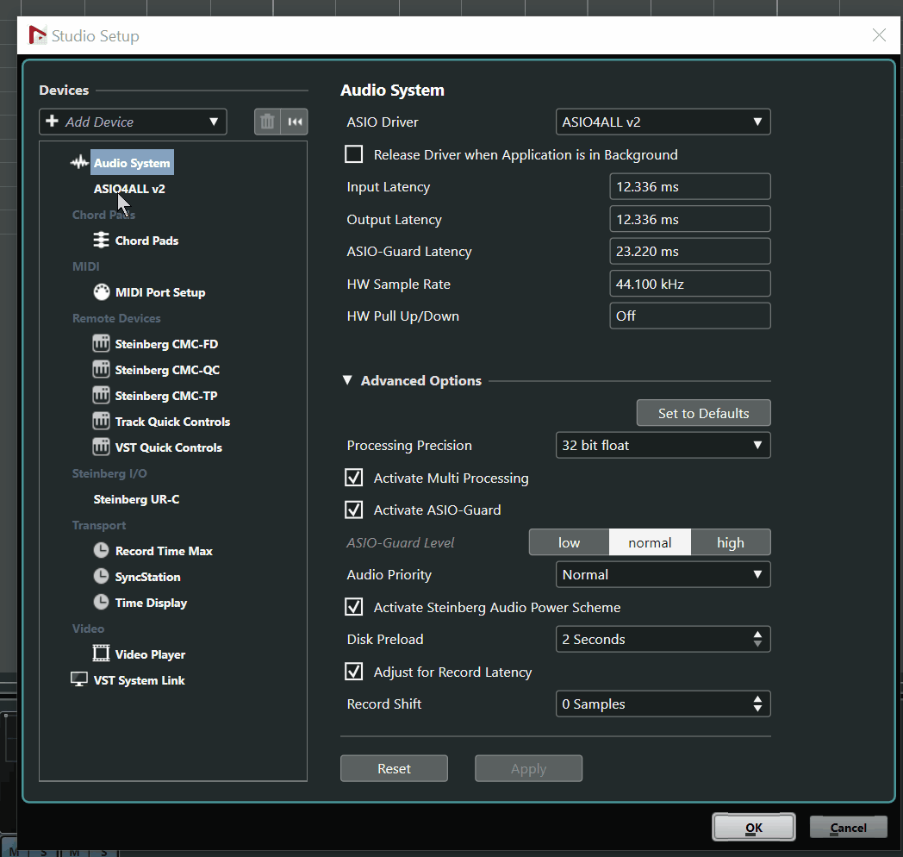Image resolution: width=903 pixels, height=857 pixels.
Task: Select Time Display entry
Action: pyautogui.click(x=151, y=603)
